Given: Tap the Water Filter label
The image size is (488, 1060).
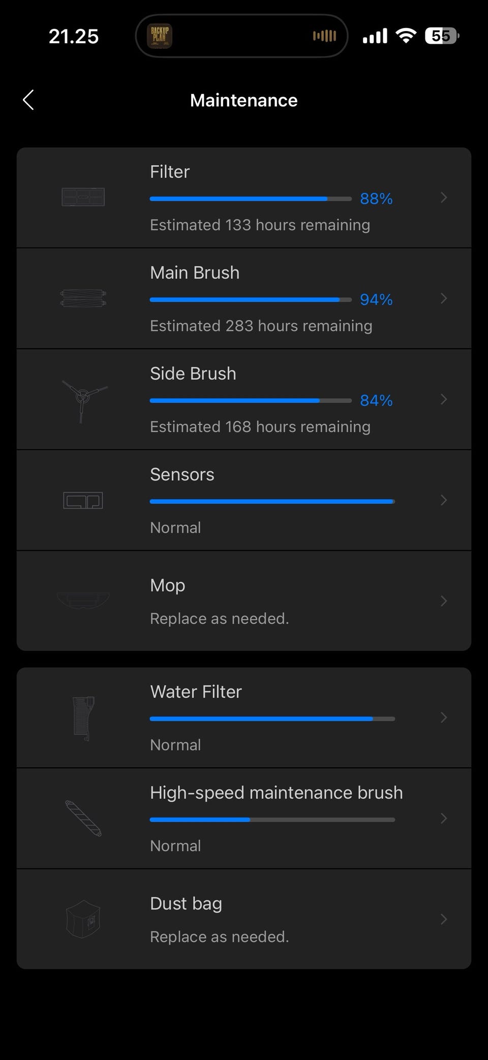Looking at the screenshot, I should click(x=196, y=692).
